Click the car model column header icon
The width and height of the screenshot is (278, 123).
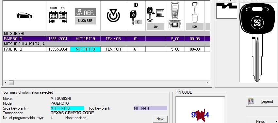(25, 16)
